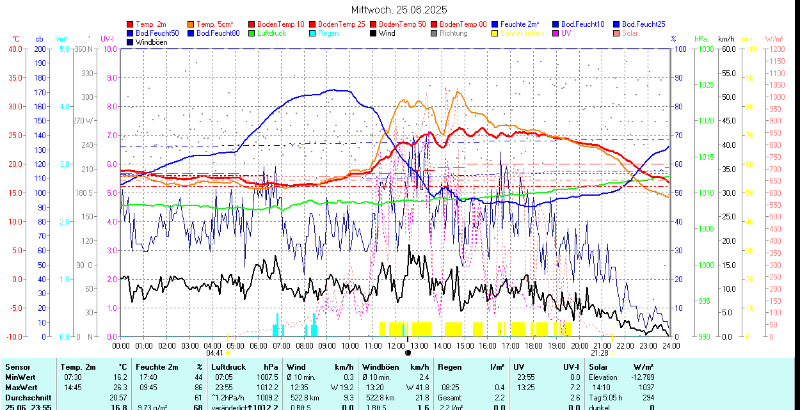
Task: Click the Windböen column header in table
Action: (x=381, y=367)
